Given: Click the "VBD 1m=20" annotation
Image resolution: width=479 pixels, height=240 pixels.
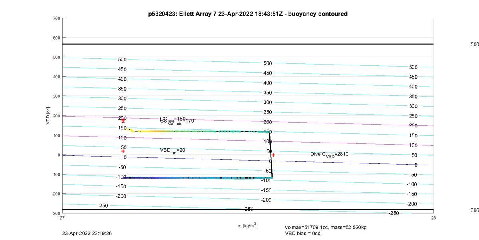Looking at the screenshot, I should pyautogui.click(x=172, y=150).
